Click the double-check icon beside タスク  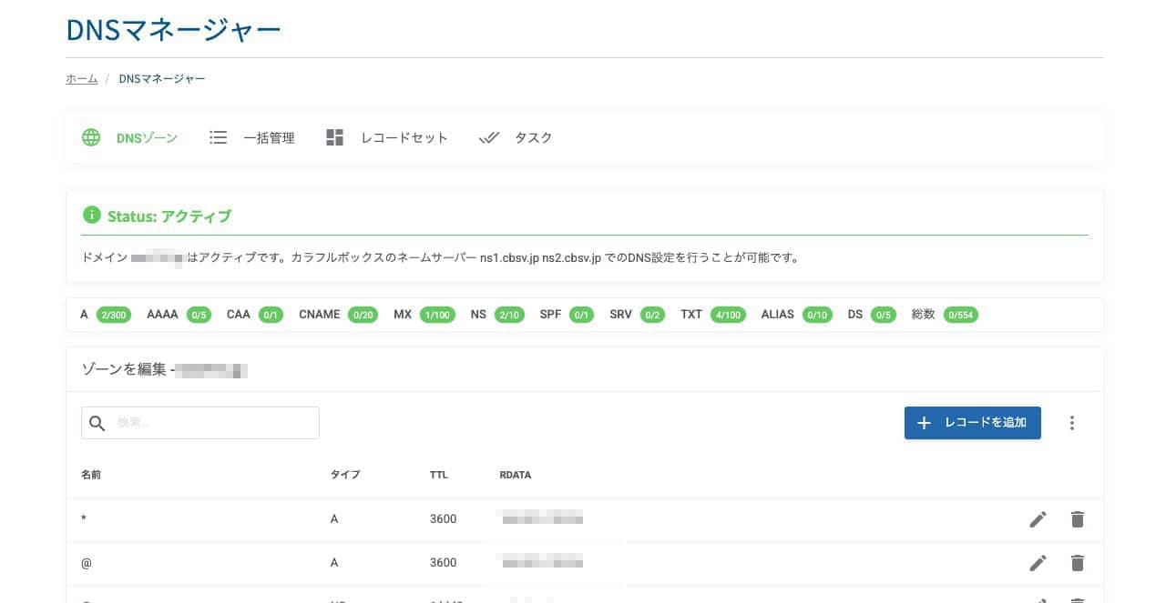[x=489, y=138]
